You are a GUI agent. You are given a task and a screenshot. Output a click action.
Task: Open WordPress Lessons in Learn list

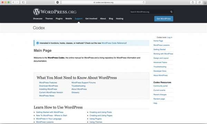(45, 122)
